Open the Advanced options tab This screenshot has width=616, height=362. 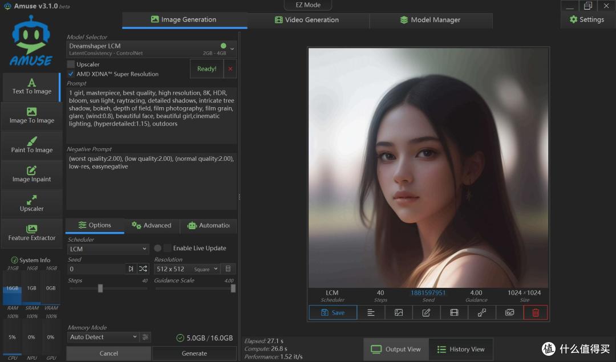coord(152,225)
